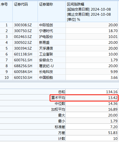Click the 寒武纪-U stock row name

(46, 66)
